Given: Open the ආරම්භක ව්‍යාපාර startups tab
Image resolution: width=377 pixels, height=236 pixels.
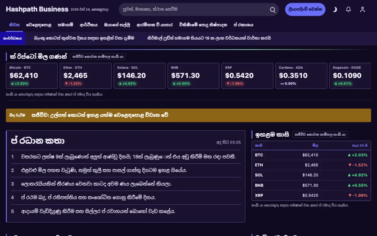Looking at the screenshot, I should [155, 25].
